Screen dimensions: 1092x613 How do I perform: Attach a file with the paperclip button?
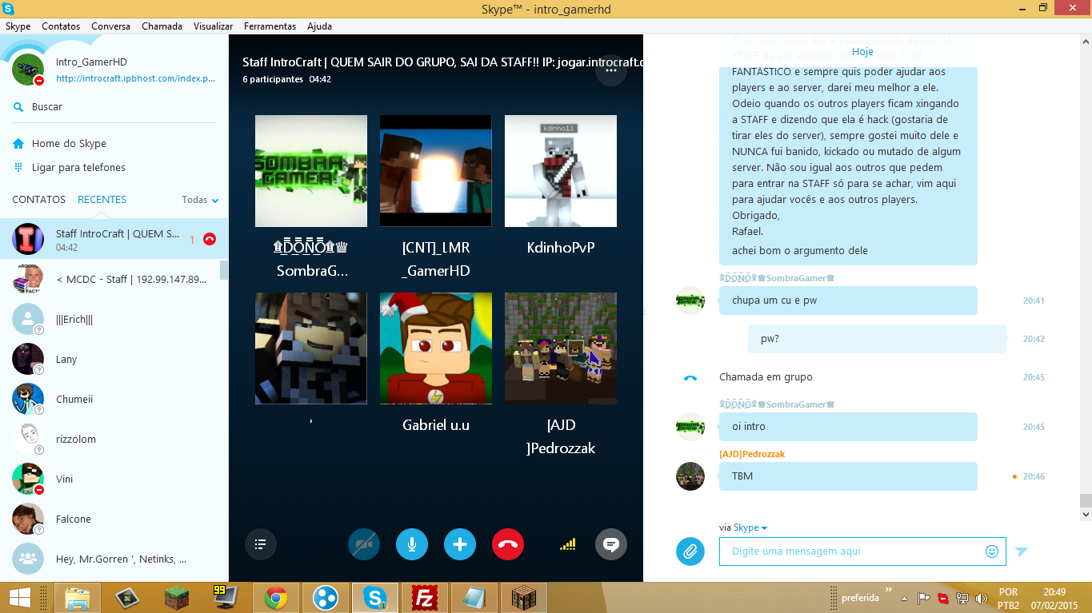pyautogui.click(x=690, y=551)
